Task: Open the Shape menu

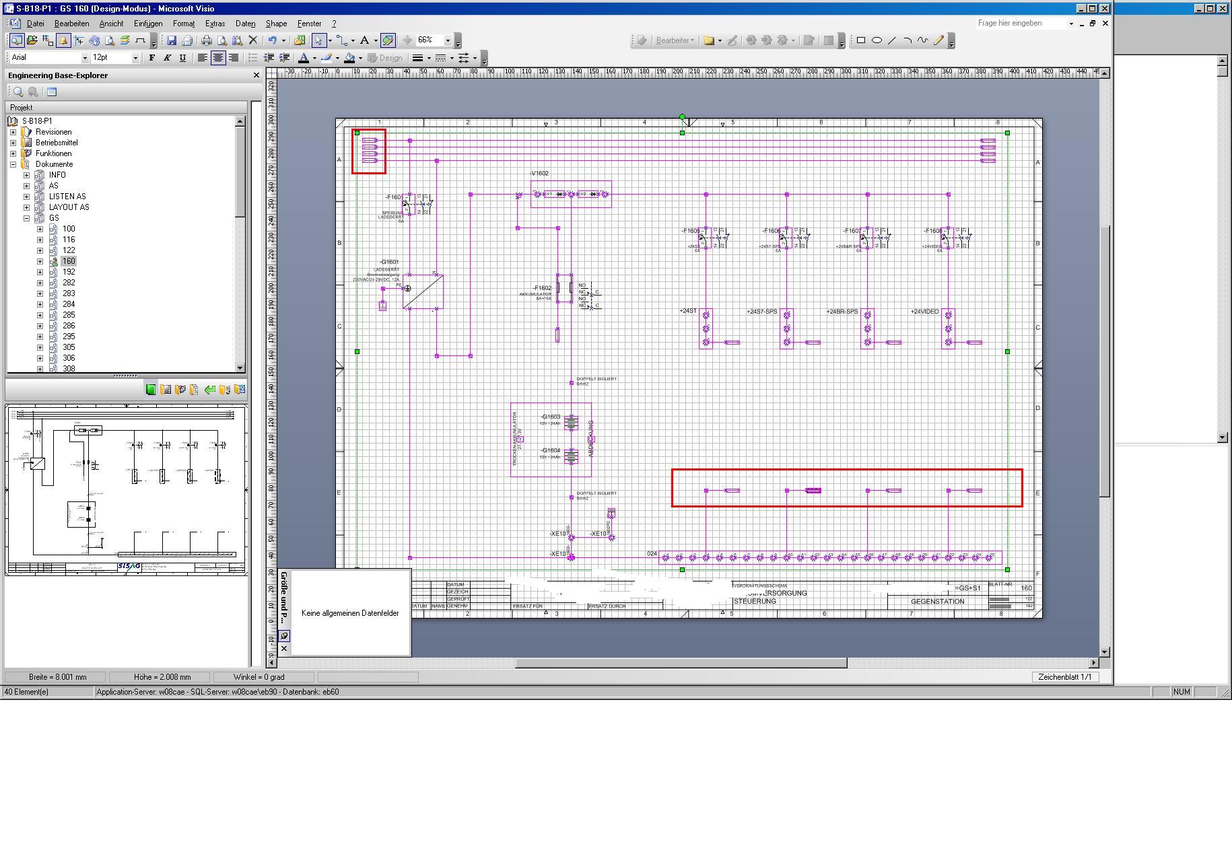Action: pyautogui.click(x=276, y=24)
